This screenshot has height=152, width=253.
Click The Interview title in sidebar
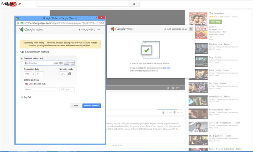point(217,13)
